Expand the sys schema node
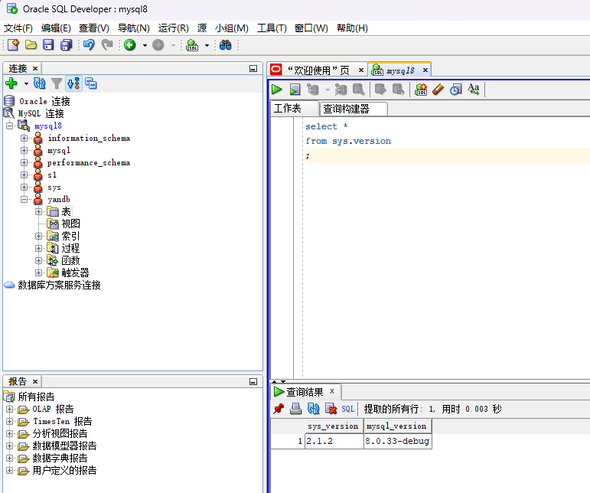Image resolution: width=590 pixels, height=493 pixels. (x=24, y=187)
